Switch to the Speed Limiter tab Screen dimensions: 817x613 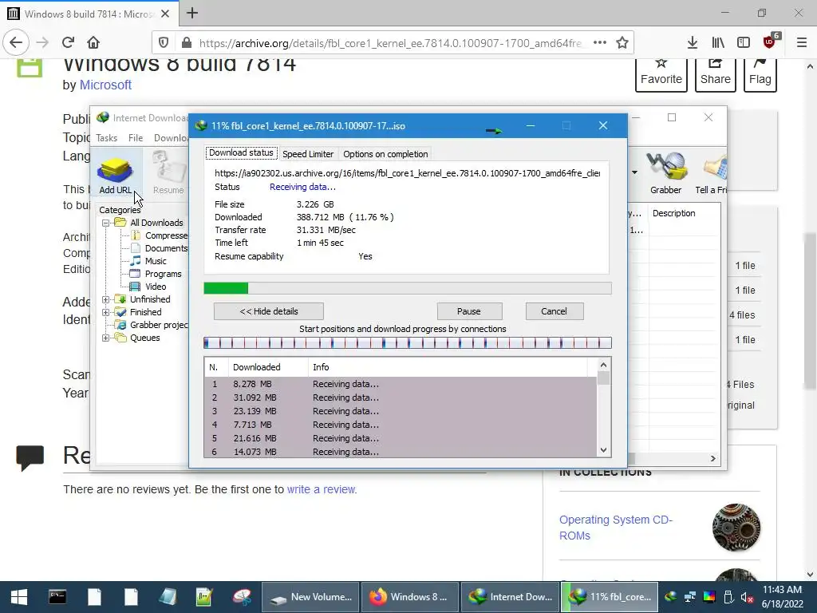[x=308, y=154]
